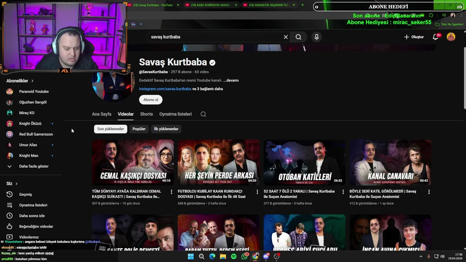Image resolution: width=466 pixels, height=262 pixels.
Task: Open Knight Öküzü subscription
Action: tap(31, 123)
